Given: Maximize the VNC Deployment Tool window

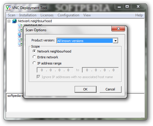Looking at the screenshot, I should (x=127, y=7).
